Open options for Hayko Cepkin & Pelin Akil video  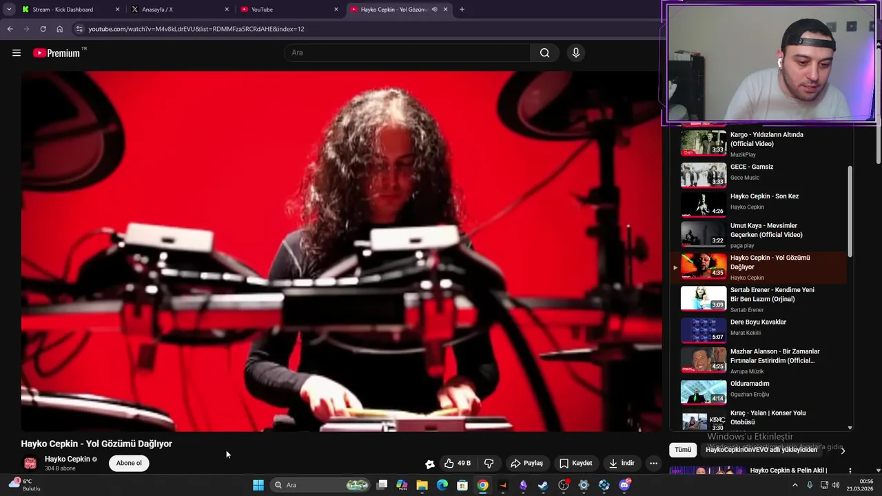coord(850,471)
